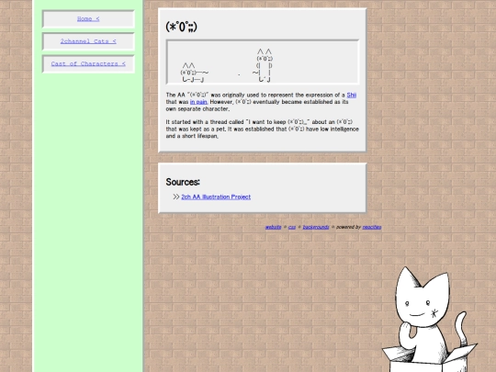
Task: Go to the 2channel Cats page
Action: [88, 41]
